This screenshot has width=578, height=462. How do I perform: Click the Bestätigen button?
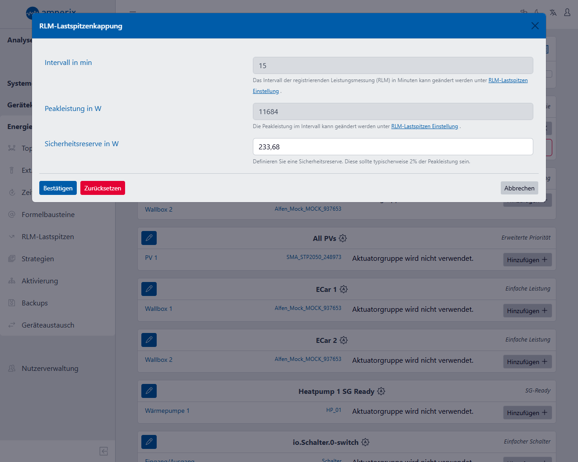[x=58, y=188]
